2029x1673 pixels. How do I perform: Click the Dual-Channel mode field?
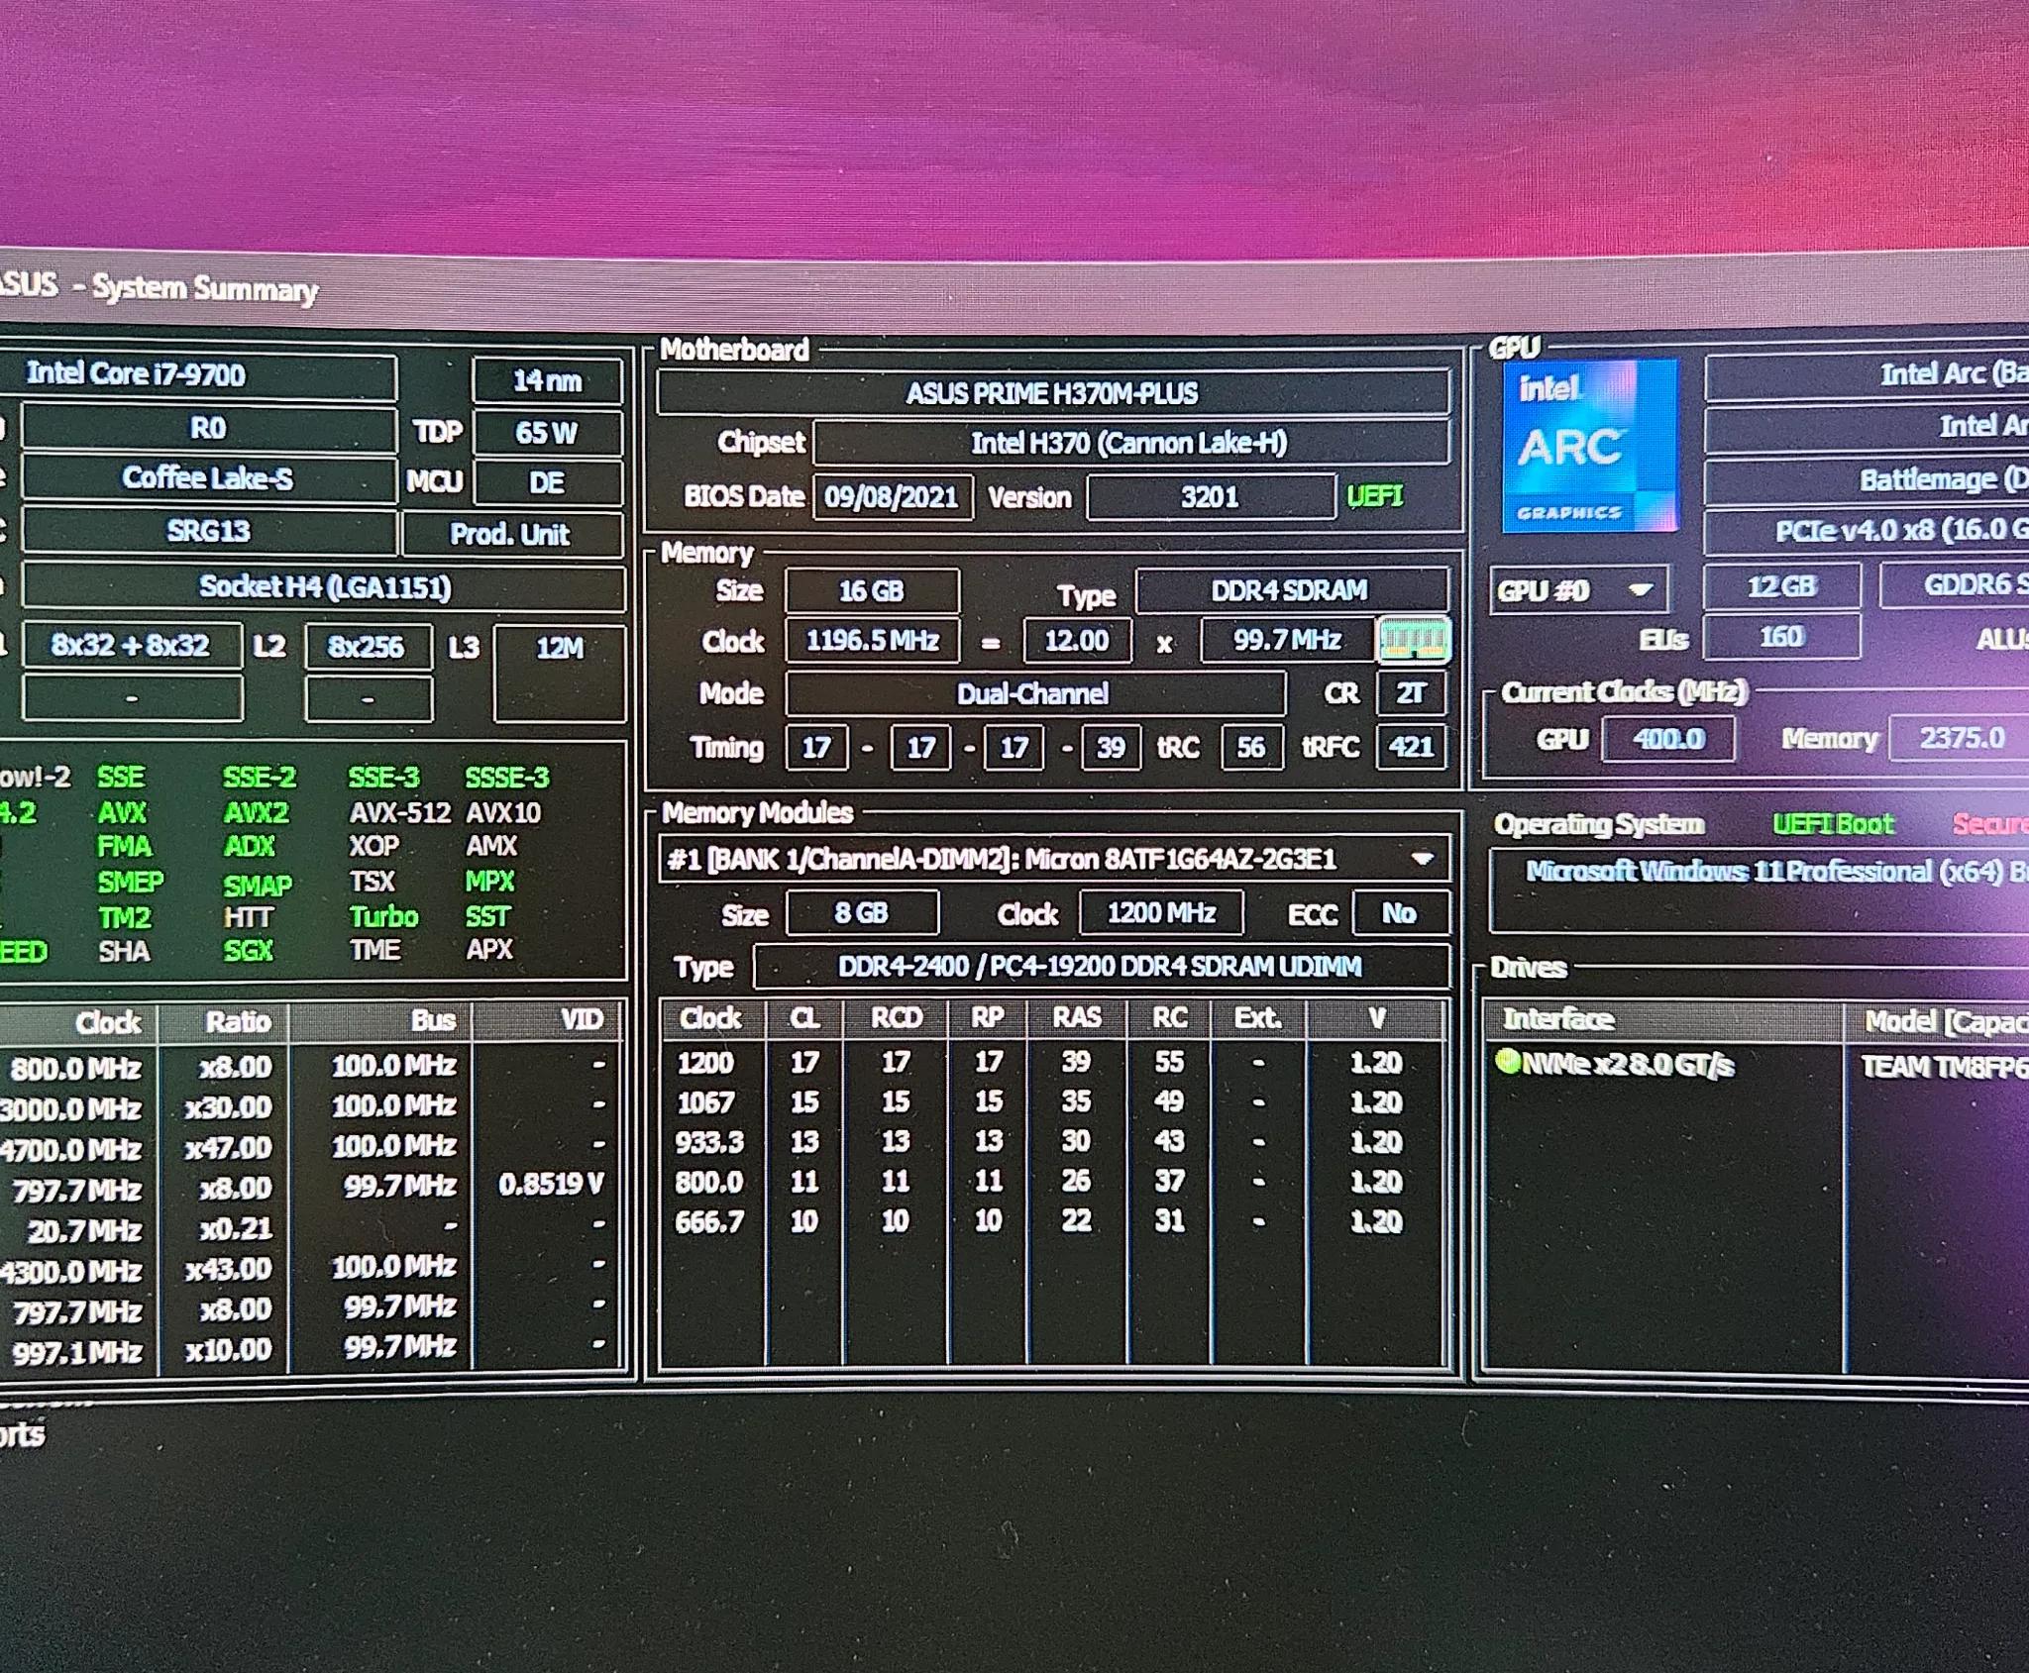click(1034, 693)
